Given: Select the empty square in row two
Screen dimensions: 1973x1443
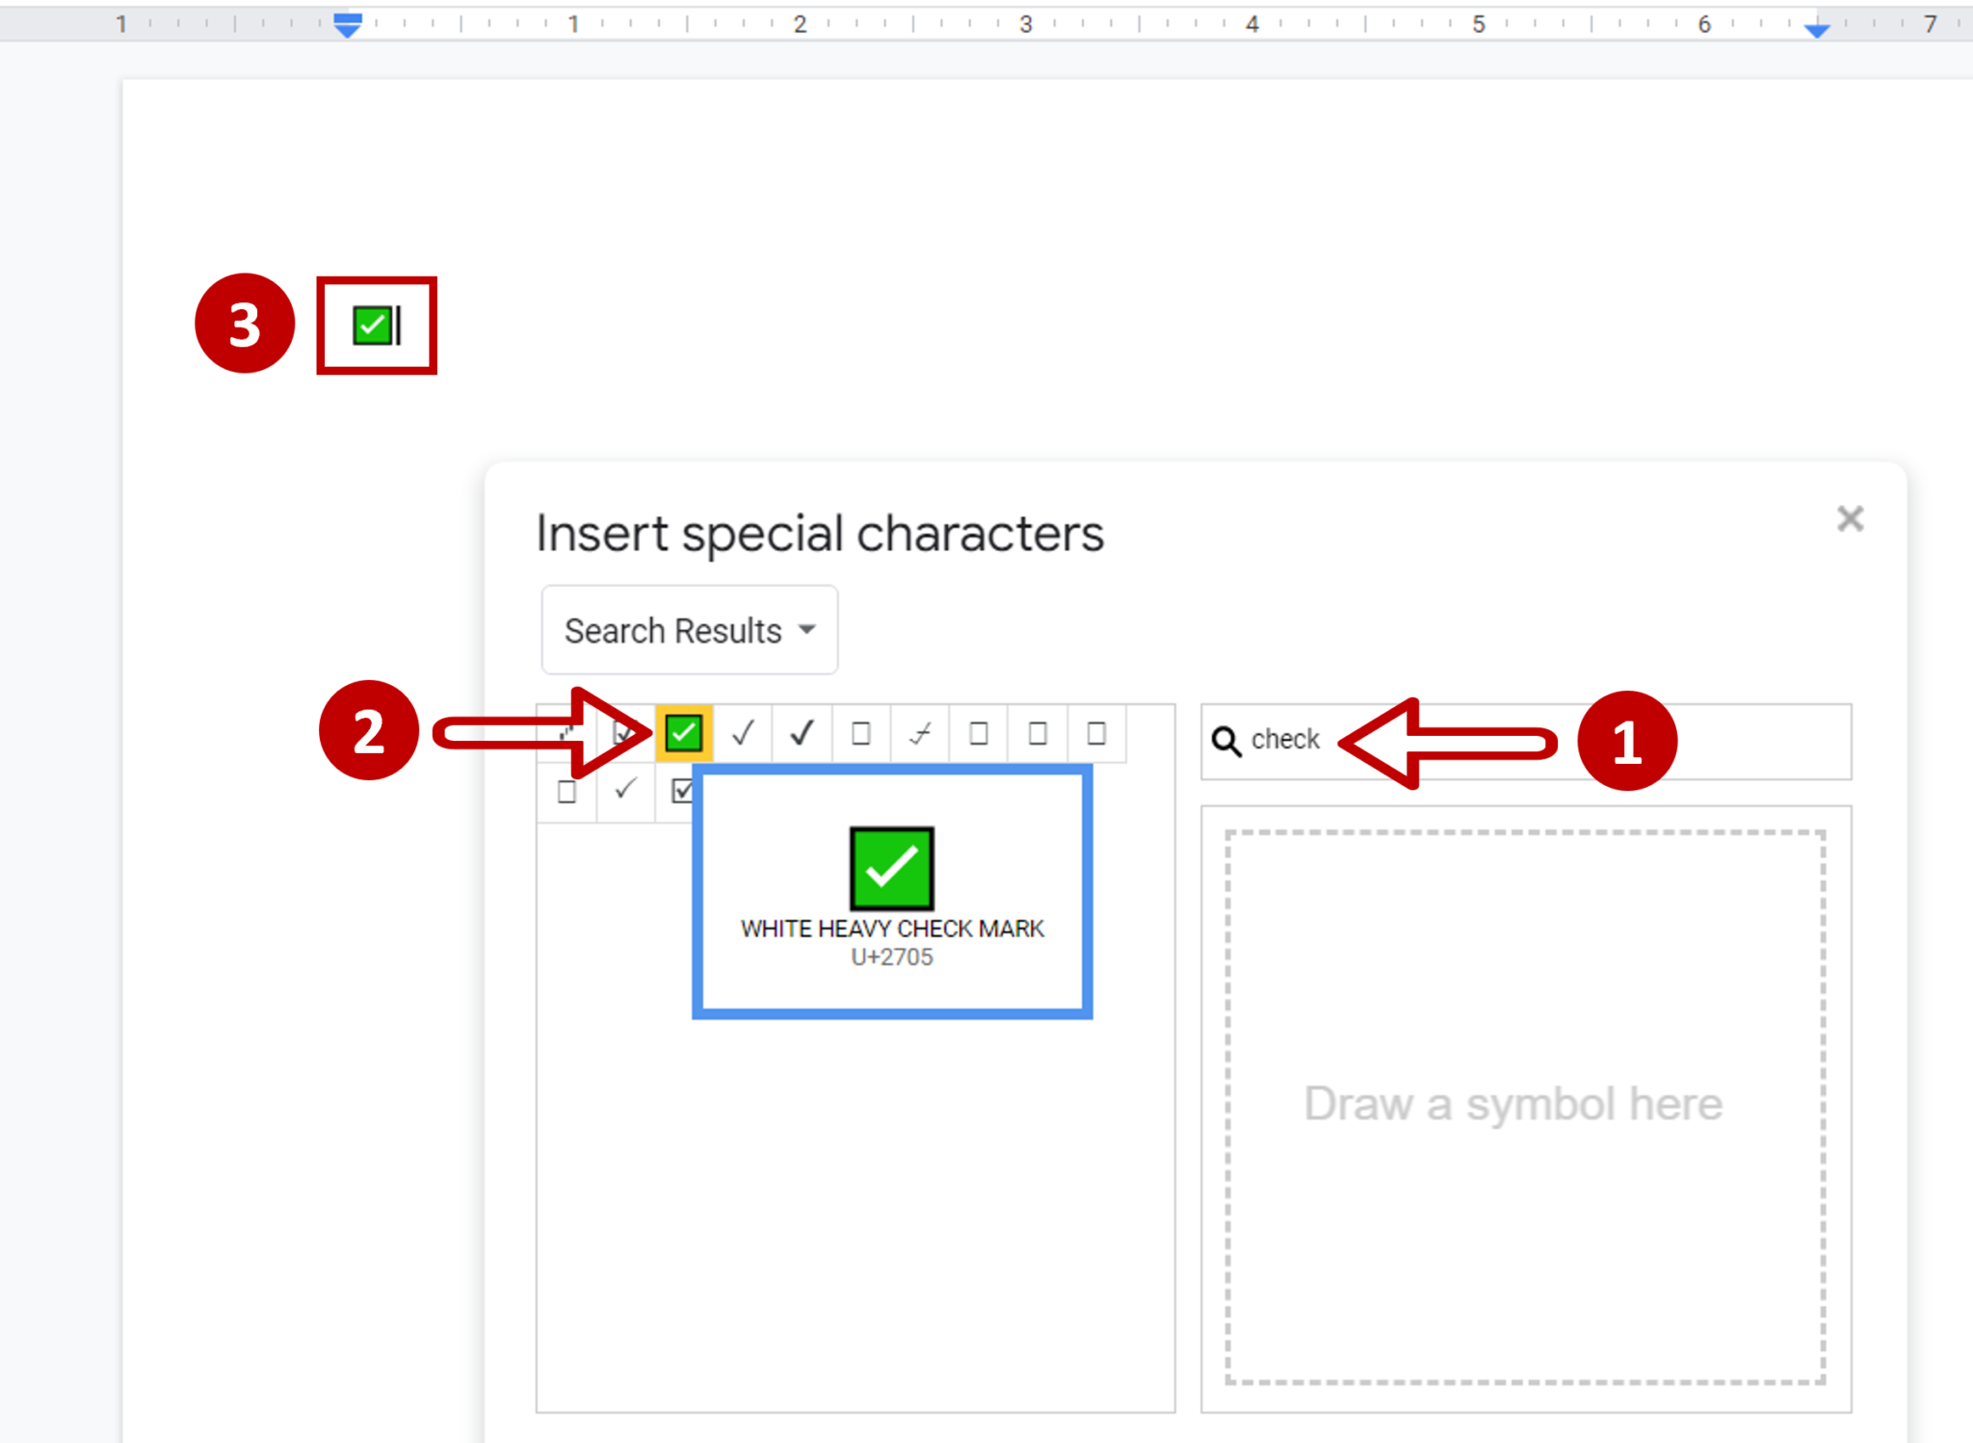Looking at the screenshot, I should 566,790.
